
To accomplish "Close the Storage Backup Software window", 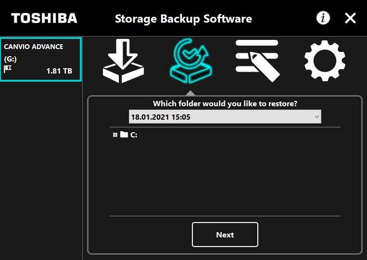I will pos(350,18).
